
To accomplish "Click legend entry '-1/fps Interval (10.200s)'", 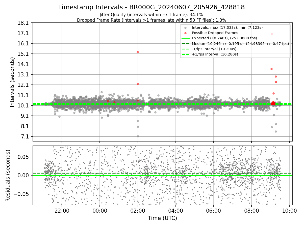I will tap(214, 49).
